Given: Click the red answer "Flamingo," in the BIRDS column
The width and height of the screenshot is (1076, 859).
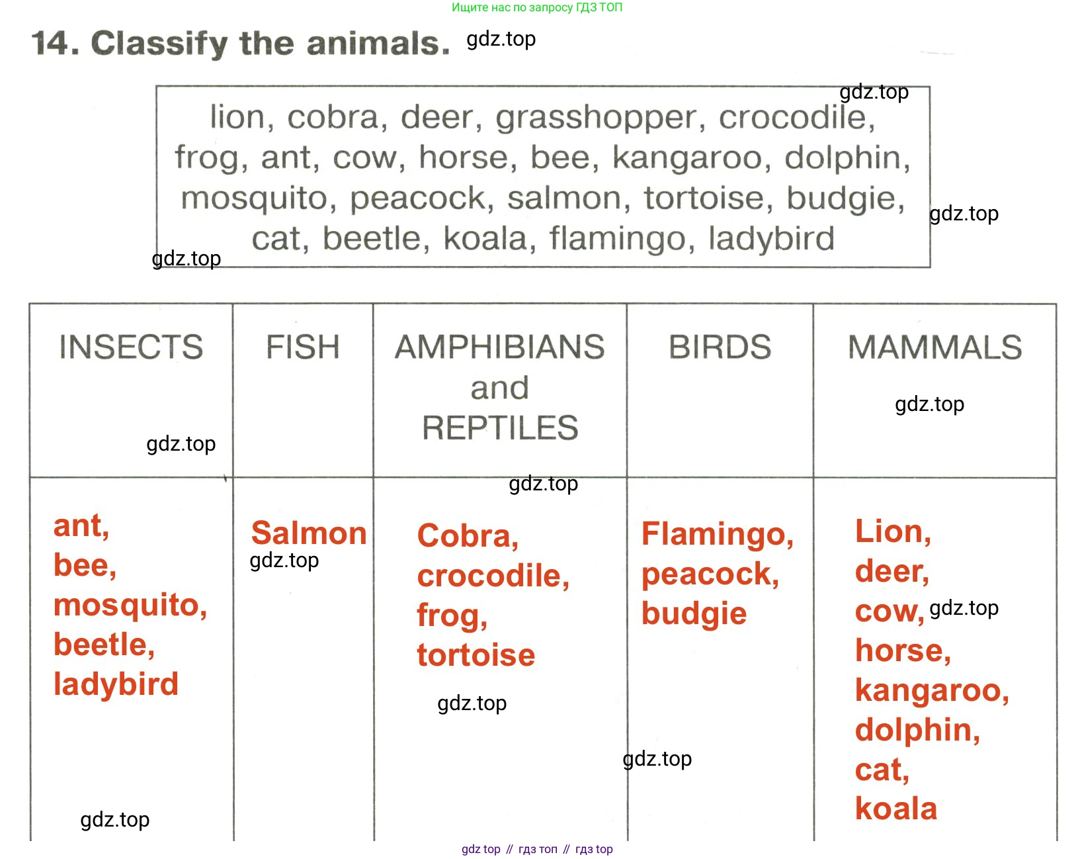Looking at the screenshot, I should 717,534.
